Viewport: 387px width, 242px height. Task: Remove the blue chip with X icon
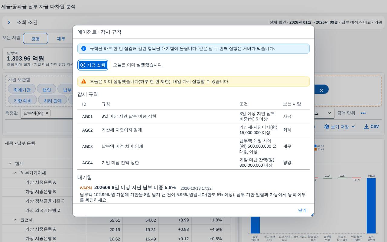(x=321, y=90)
